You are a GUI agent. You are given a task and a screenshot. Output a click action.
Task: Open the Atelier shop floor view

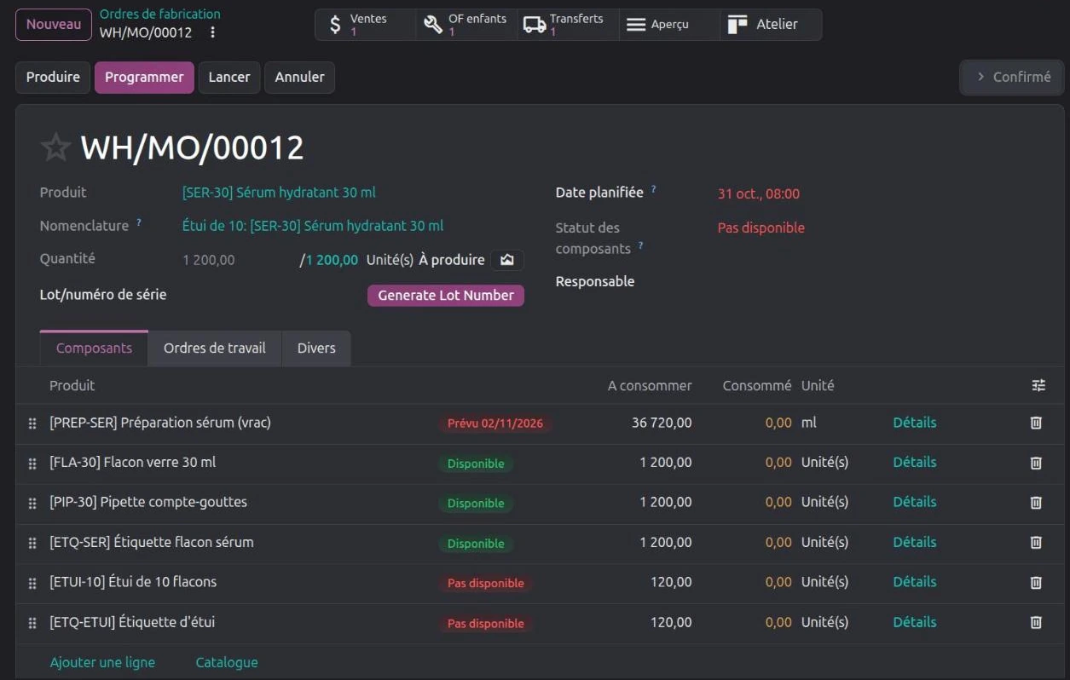point(771,25)
